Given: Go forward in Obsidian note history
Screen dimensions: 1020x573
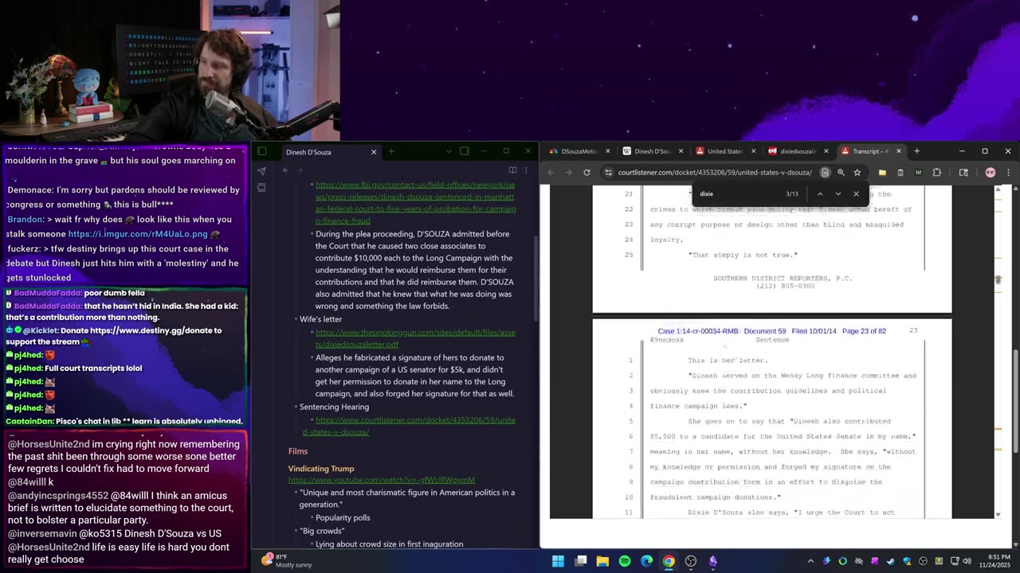Looking at the screenshot, I should (x=299, y=170).
